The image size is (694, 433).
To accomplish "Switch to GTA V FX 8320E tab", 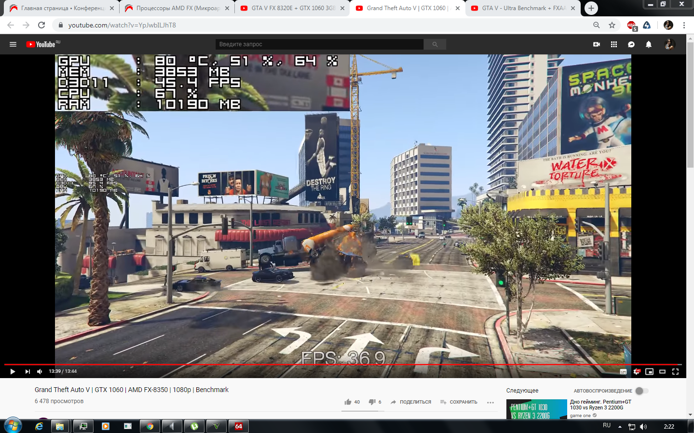I will [292, 8].
